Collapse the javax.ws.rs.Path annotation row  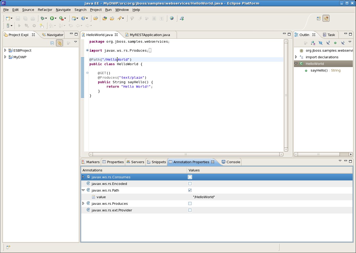point(83,190)
